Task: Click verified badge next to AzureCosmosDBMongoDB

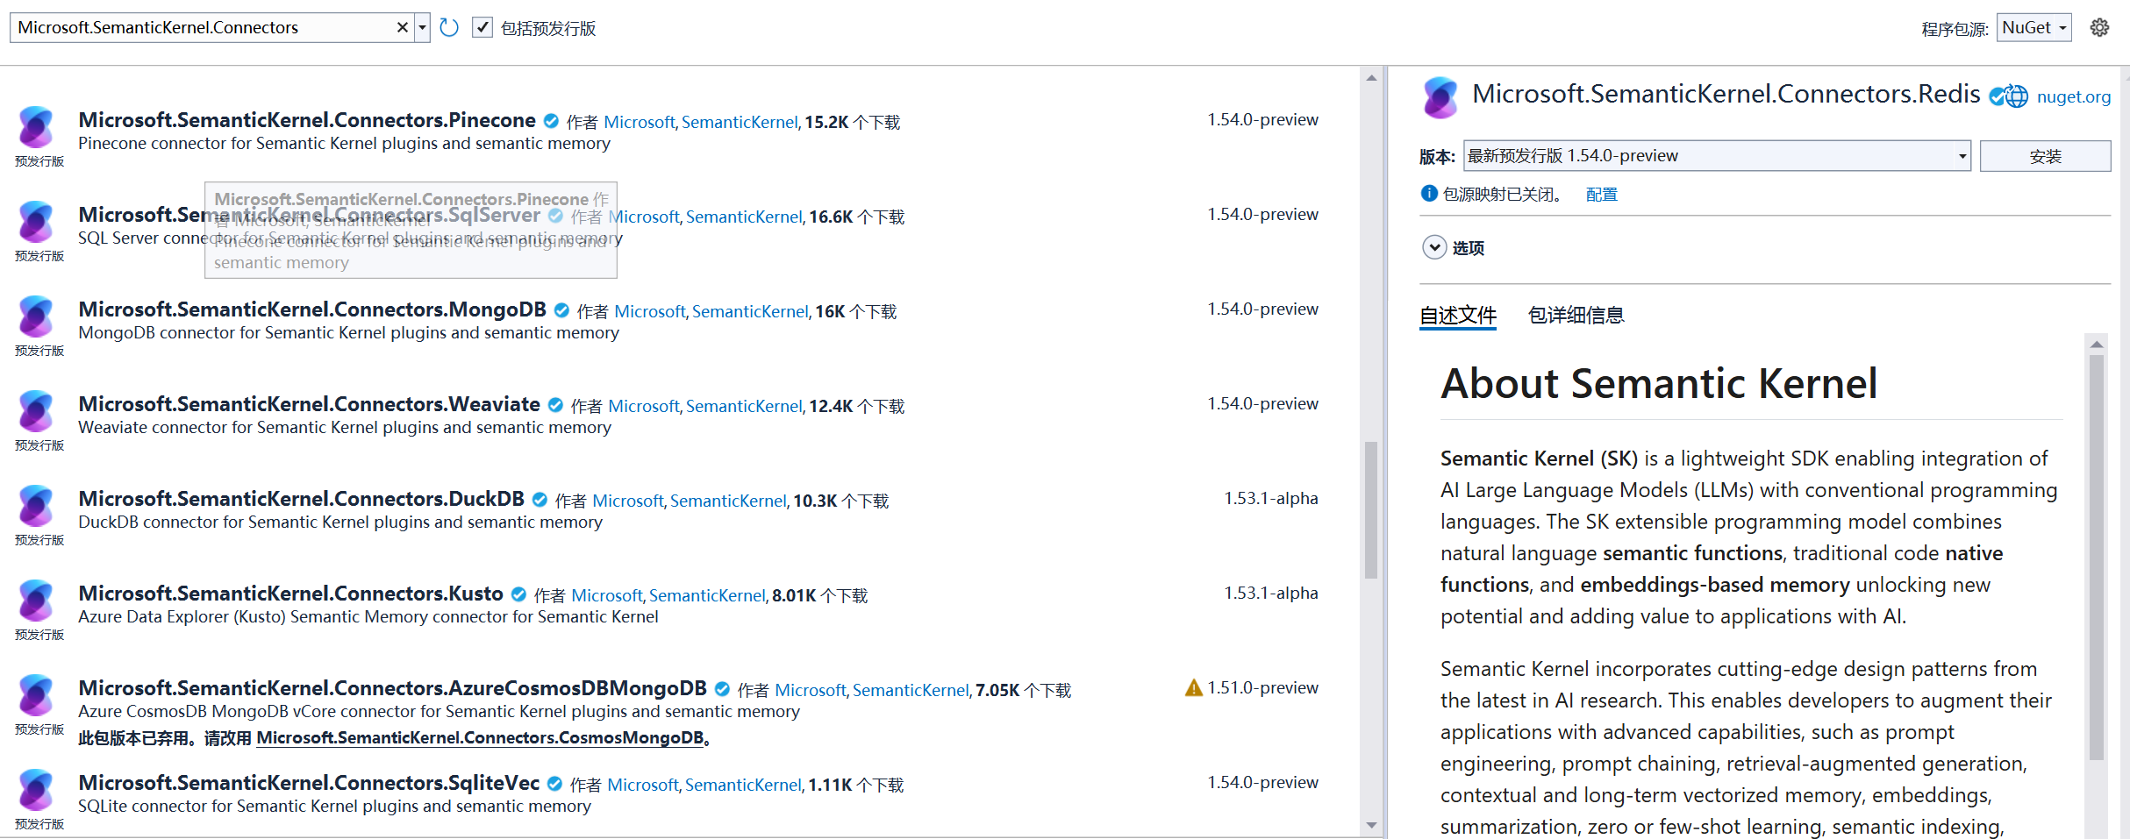Action: point(722,689)
